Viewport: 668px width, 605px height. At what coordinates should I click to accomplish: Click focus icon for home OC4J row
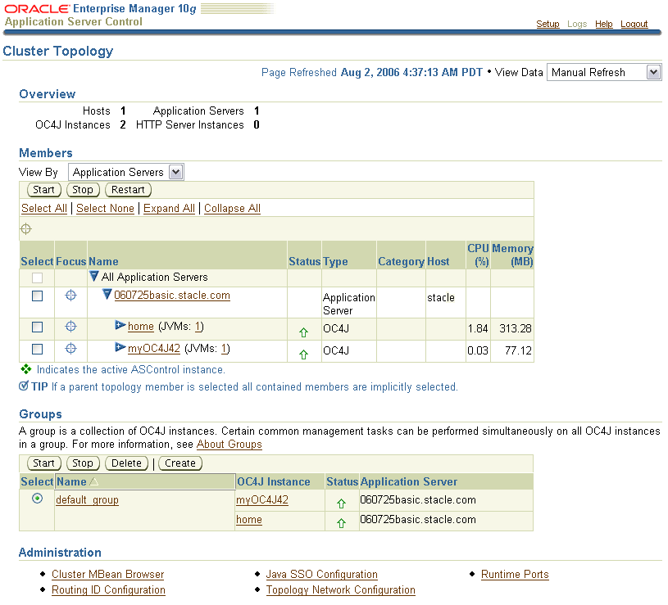[70, 327]
